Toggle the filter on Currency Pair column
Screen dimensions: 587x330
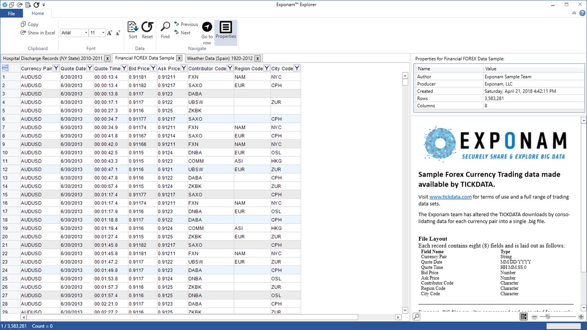tap(55, 68)
